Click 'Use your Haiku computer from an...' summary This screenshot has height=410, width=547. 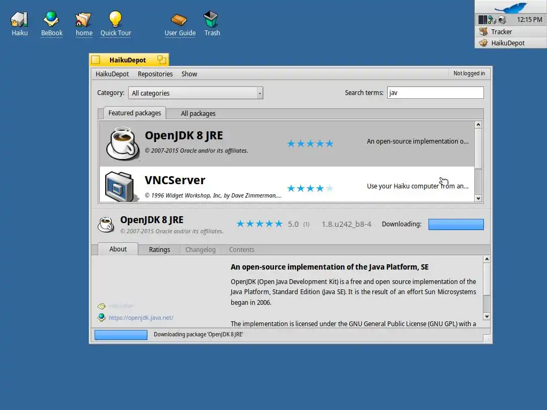[418, 186]
